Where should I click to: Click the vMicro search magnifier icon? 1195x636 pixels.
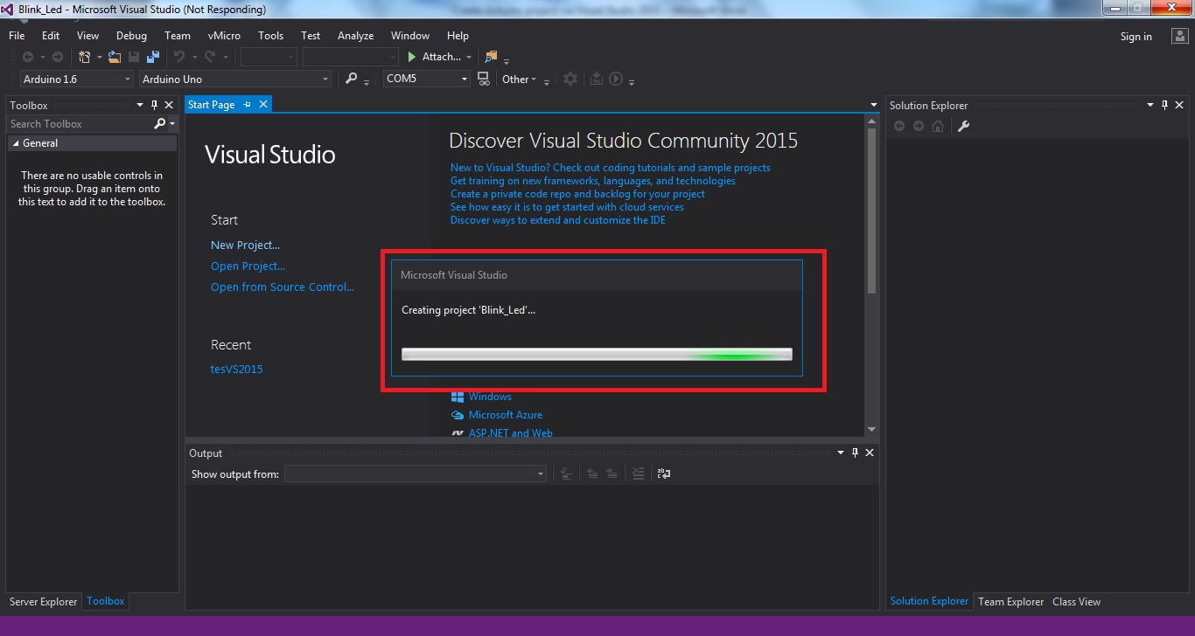click(x=351, y=79)
